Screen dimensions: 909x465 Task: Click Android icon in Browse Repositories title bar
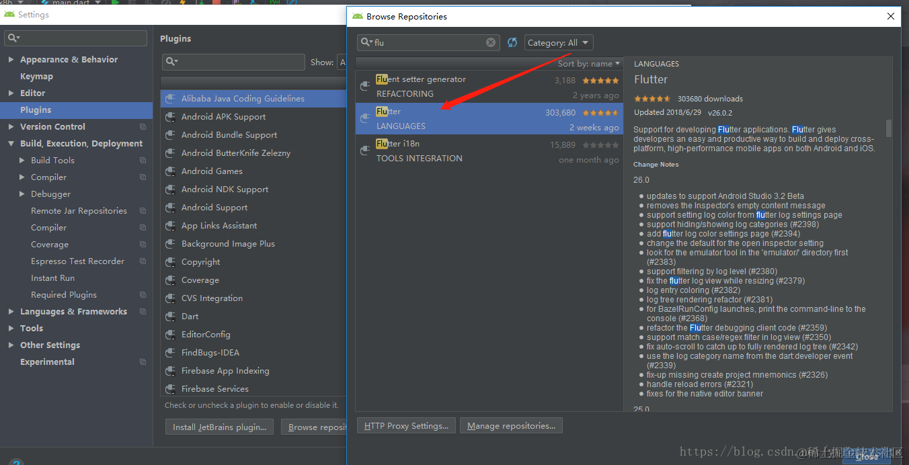358,16
